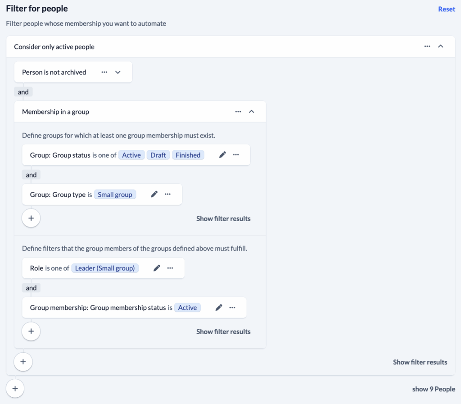Toggle the Small group chip

(x=115, y=194)
